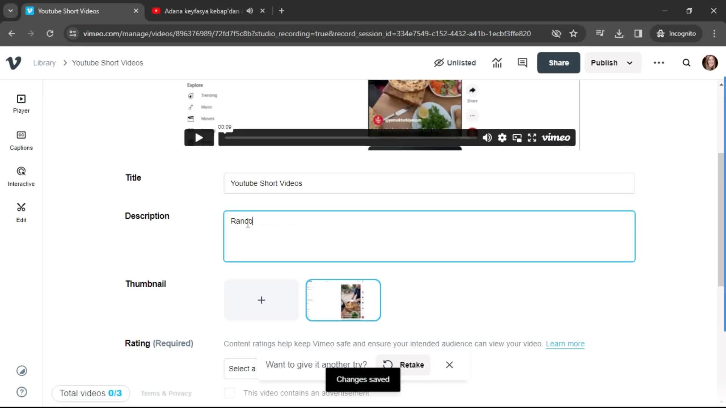Click Youtube Short Videos breadcrumb tab

108,63
